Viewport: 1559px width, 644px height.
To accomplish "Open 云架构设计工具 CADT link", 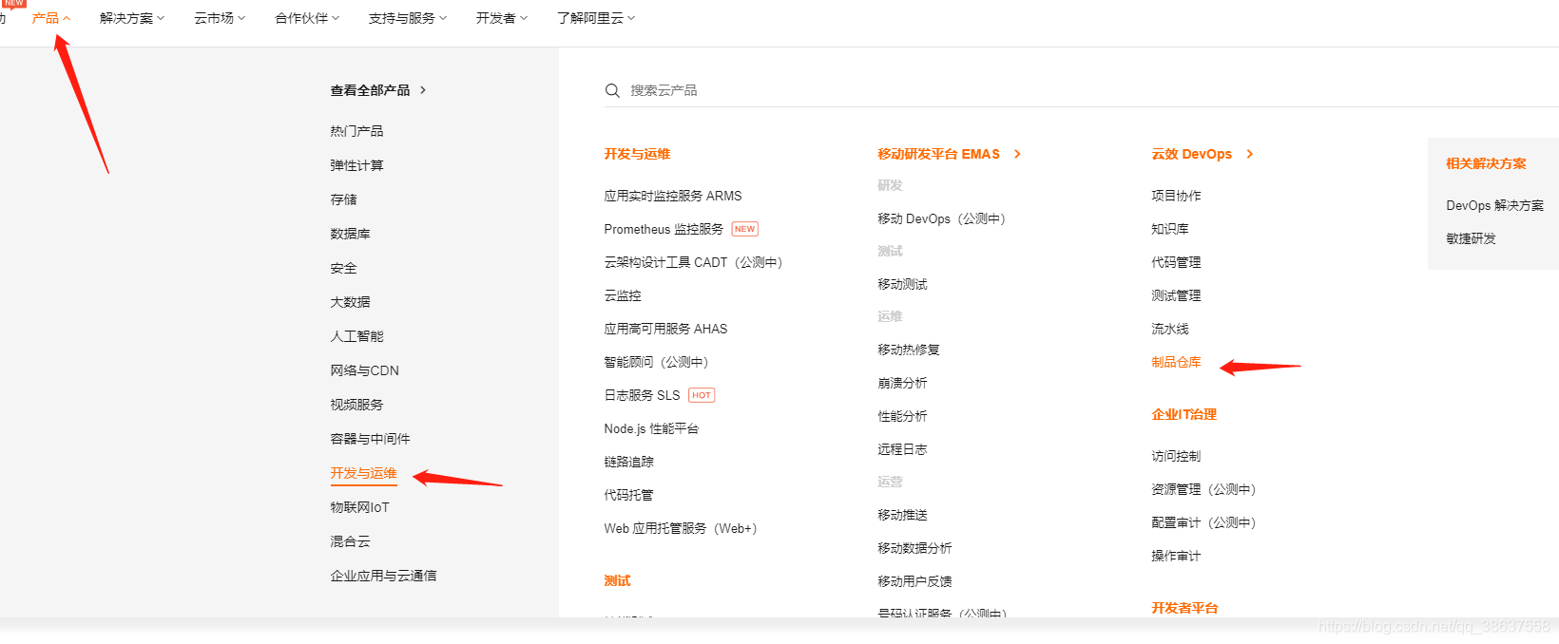I will (693, 262).
